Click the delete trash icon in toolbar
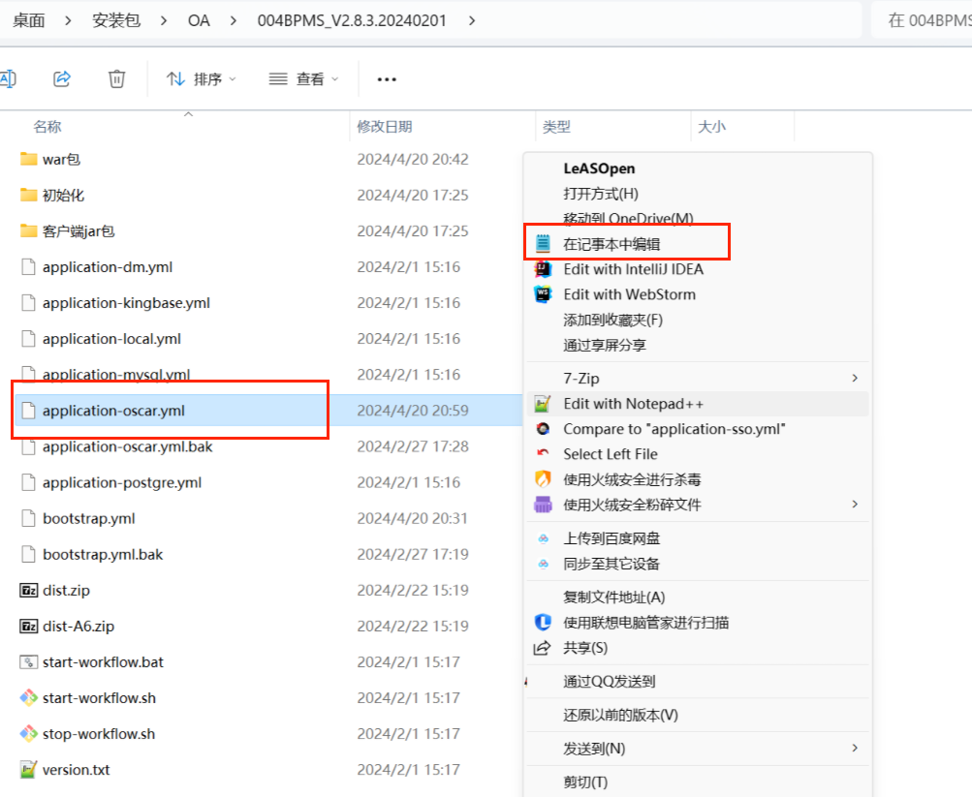The height and width of the screenshot is (797, 972). [116, 78]
